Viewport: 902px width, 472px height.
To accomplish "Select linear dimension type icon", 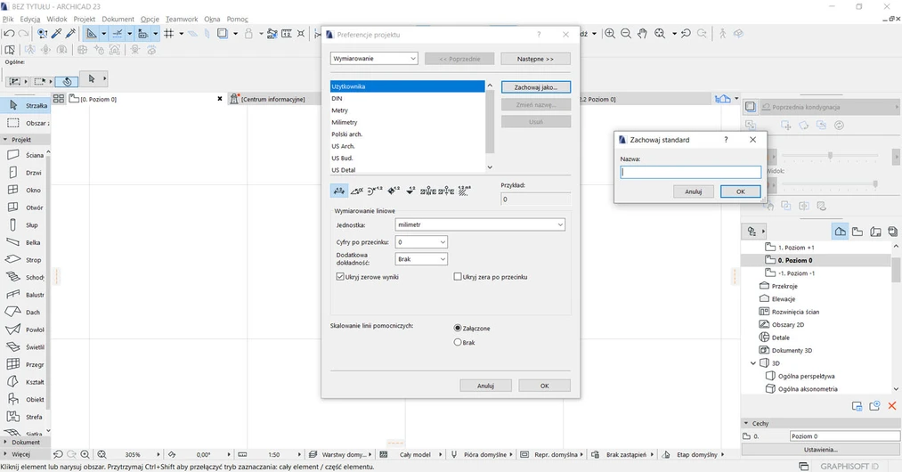I will coord(339,191).
